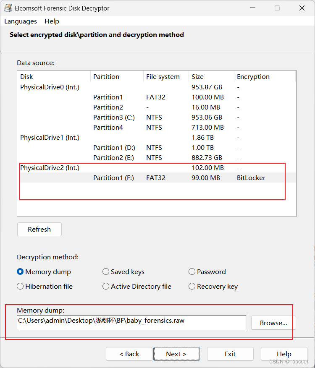Click the 99.00 MB size cell
The image size is (315, 368).
pos(206,177)
